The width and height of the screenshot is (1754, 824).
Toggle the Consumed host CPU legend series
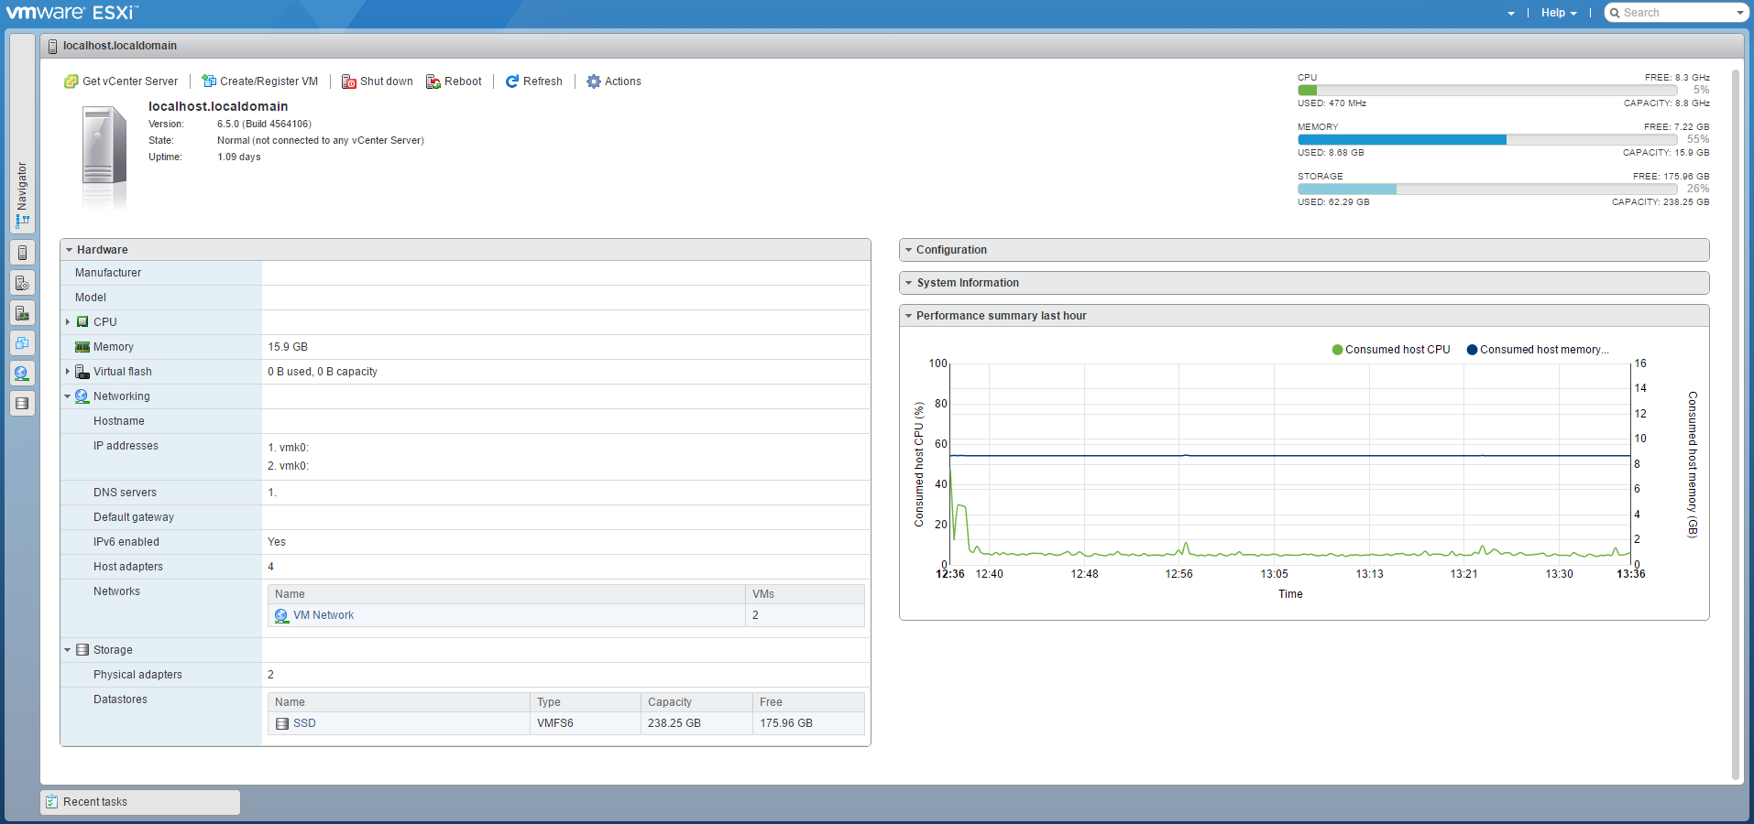coord(1390,350)
